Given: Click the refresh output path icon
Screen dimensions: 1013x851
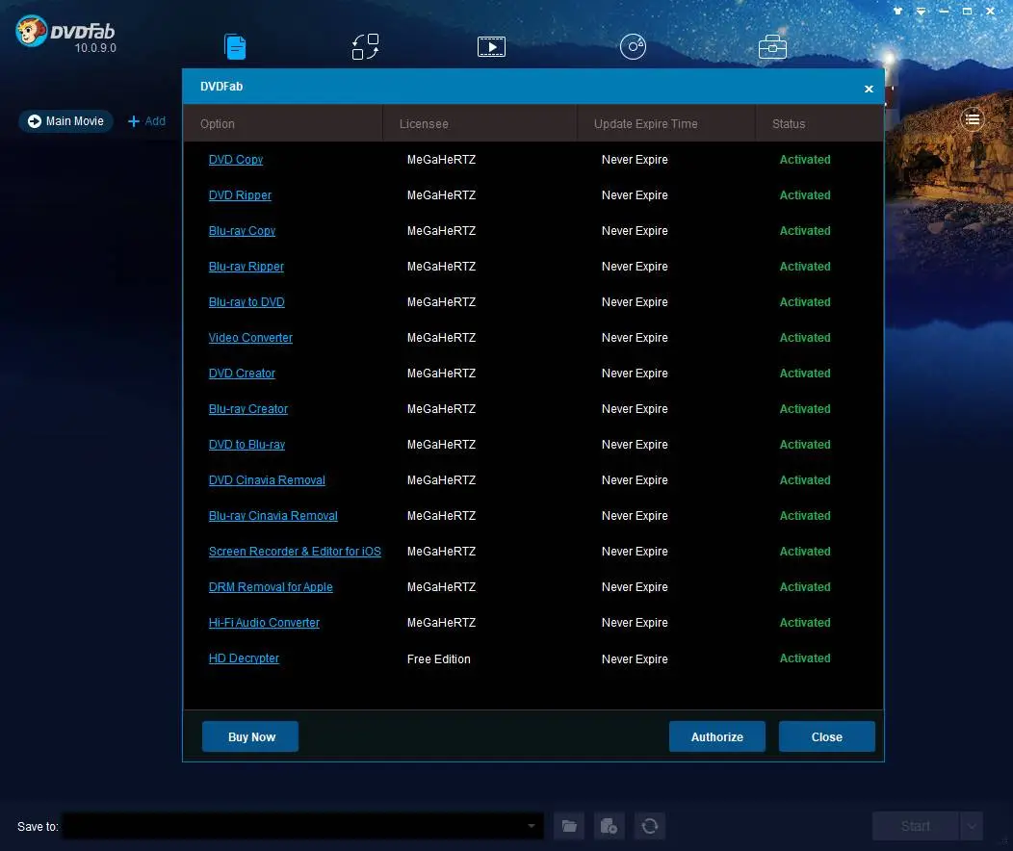Looking at the screenshot, I should [650, 826].
